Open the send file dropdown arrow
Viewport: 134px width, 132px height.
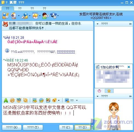coord(40,16)
